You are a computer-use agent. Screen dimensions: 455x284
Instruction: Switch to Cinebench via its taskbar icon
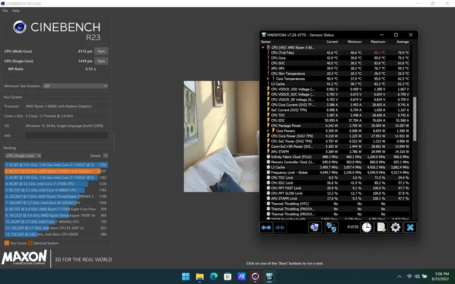255,277
